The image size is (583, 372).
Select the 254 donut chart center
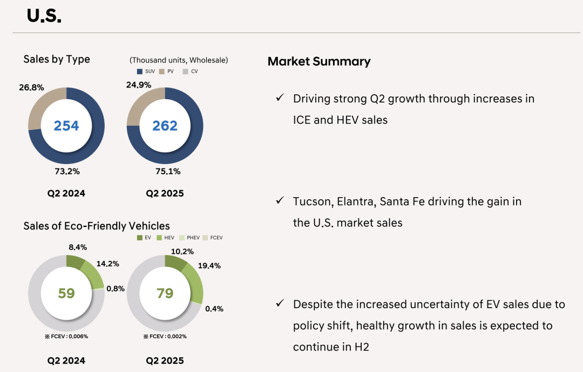click(x=66, y=126)
